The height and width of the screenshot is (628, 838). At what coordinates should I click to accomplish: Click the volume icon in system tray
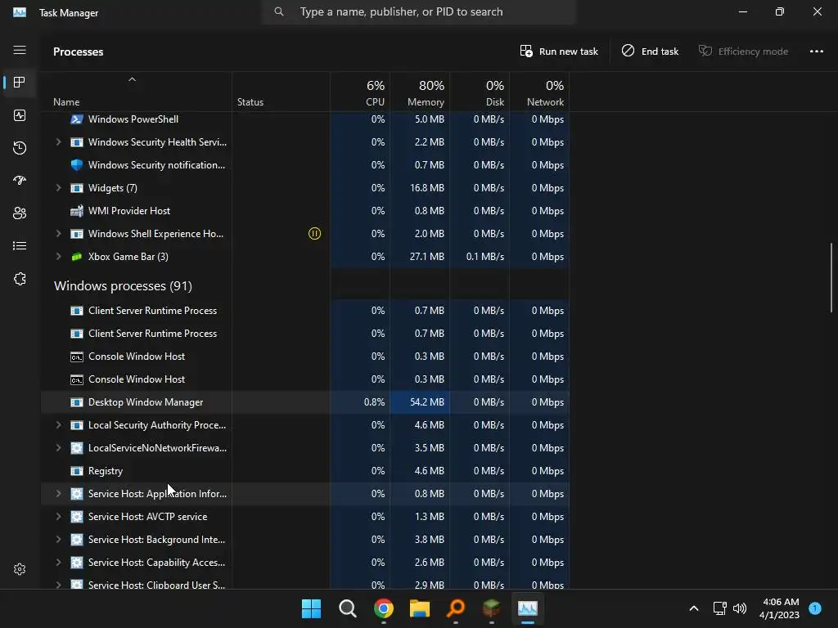click(x=740, y=608)
